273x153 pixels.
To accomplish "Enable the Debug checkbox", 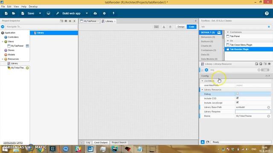I will (237, 94).
